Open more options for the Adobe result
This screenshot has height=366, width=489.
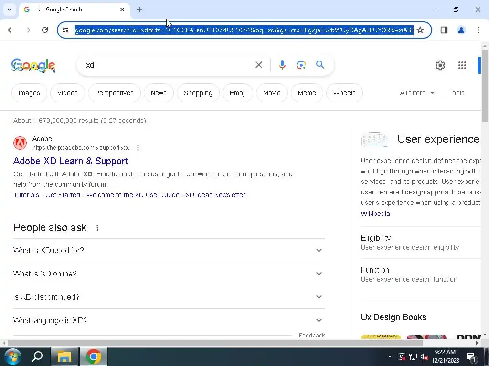(138, 148)
